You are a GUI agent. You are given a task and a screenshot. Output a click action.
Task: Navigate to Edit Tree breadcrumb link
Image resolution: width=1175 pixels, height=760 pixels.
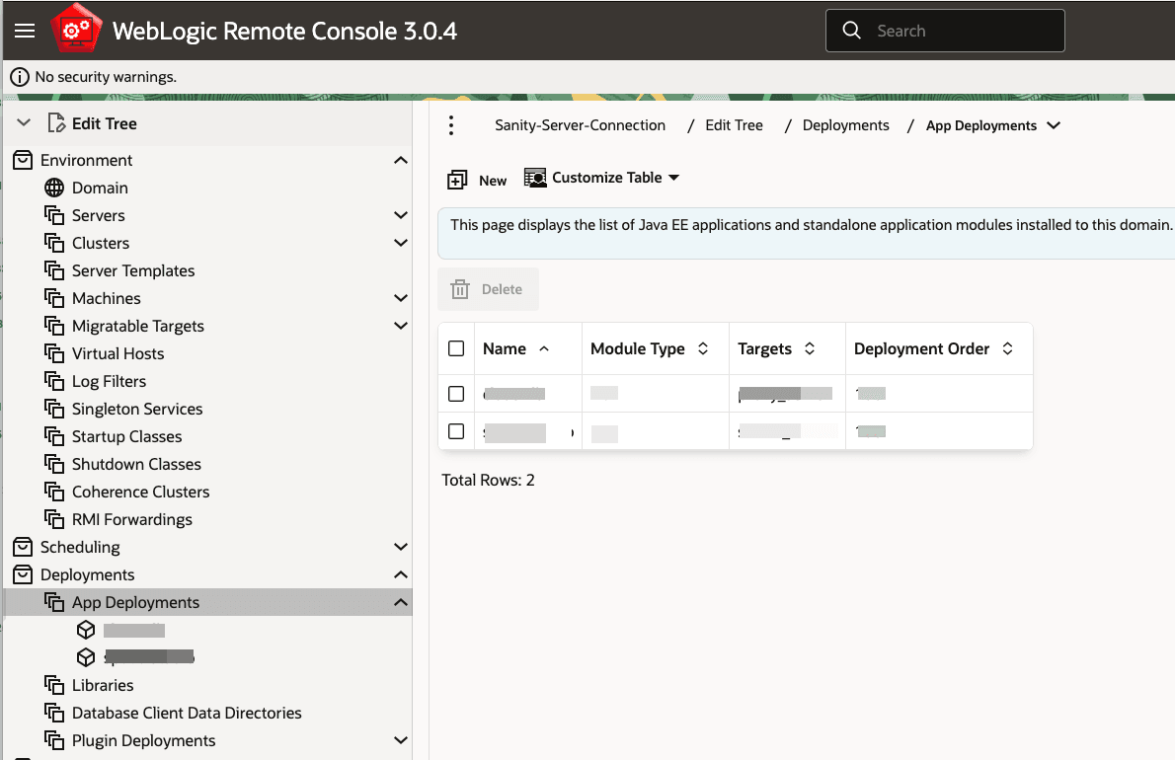pyautogui.click(x=735, y=125)
